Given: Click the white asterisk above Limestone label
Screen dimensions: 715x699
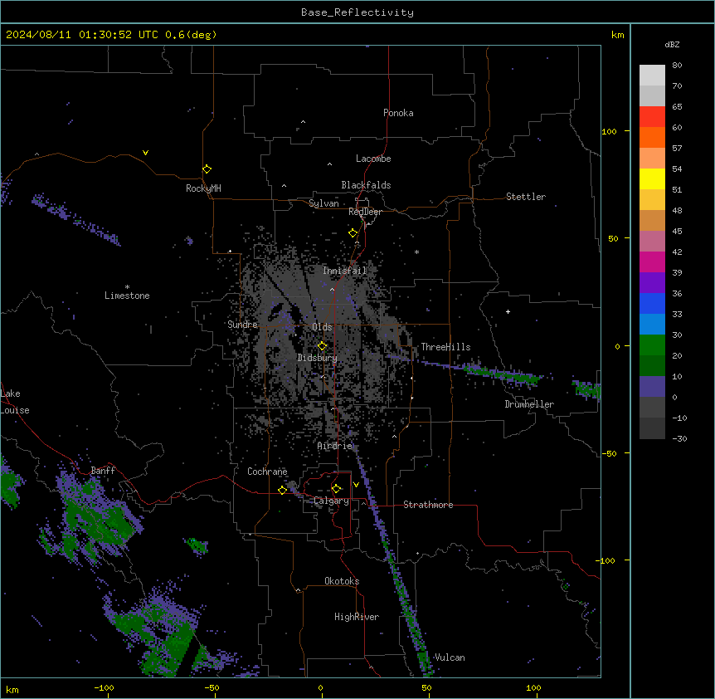Looking at the screenshot, I should (x=127, y=287).
